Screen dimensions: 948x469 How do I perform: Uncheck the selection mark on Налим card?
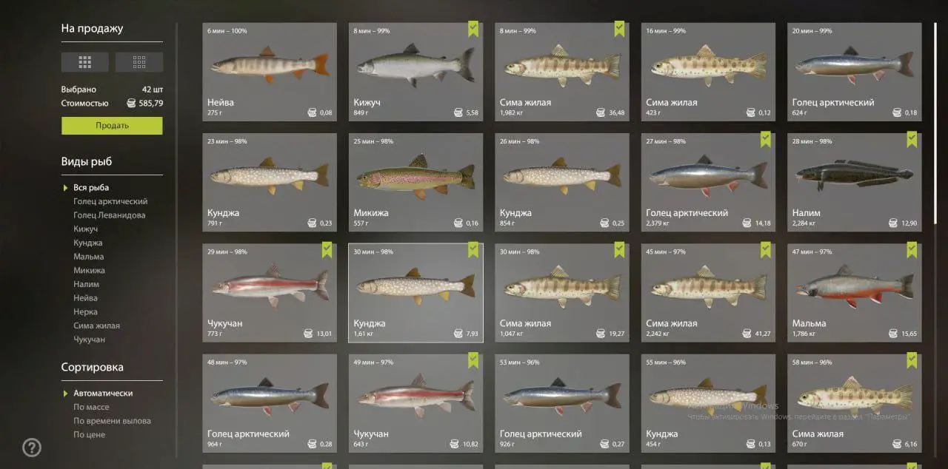tap(912, 139)
